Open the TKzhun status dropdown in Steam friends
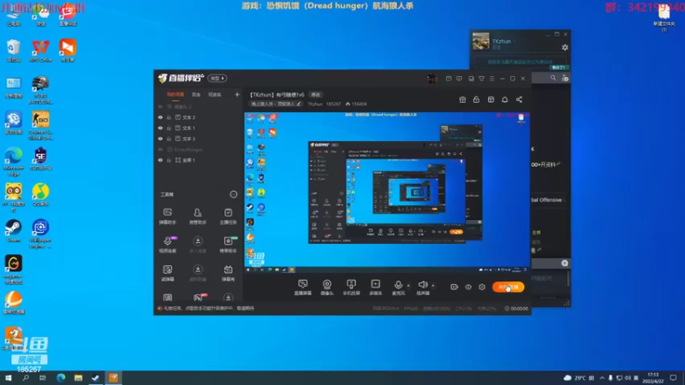 (x=515, y=41)
